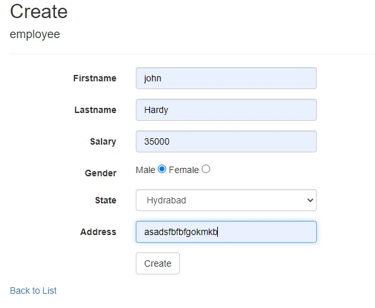Click the Create button
375x308 pixels.
(x=158, y=263)
